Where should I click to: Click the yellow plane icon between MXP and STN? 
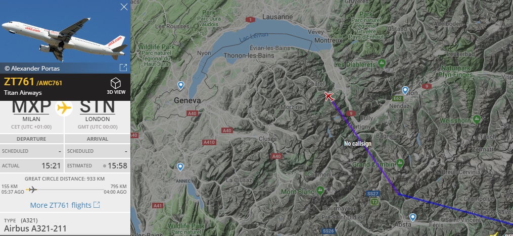tap(64, 107)
